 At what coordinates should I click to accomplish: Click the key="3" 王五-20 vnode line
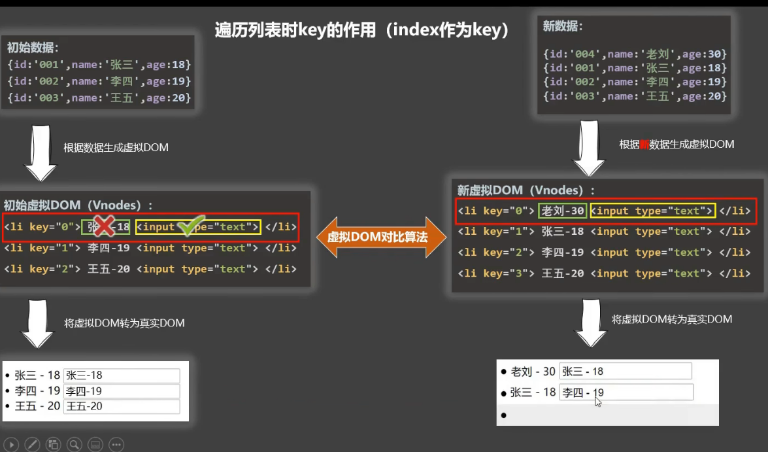pos(605,273)
